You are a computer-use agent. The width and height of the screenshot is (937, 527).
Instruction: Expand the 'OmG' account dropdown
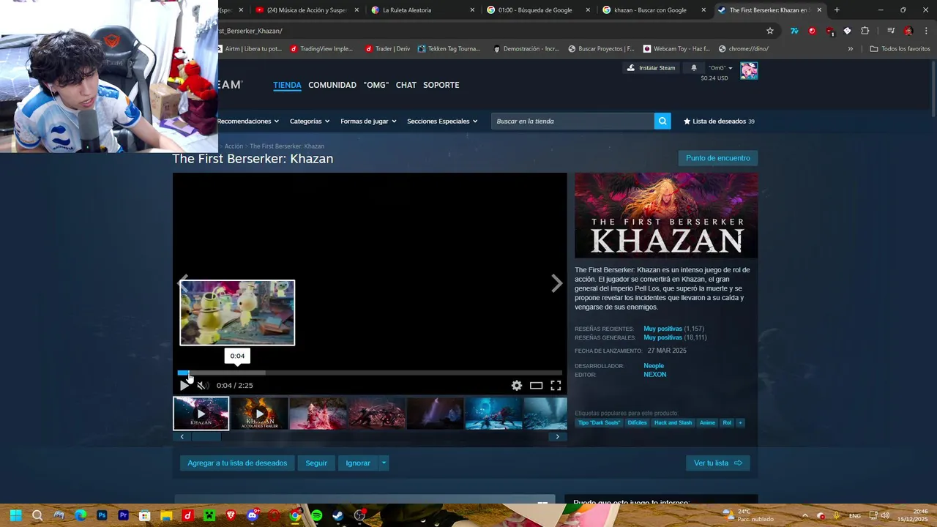[x=720, y=68]
